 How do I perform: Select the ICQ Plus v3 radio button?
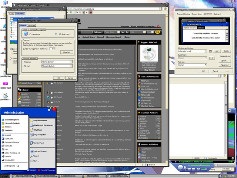tap(52, 98)
